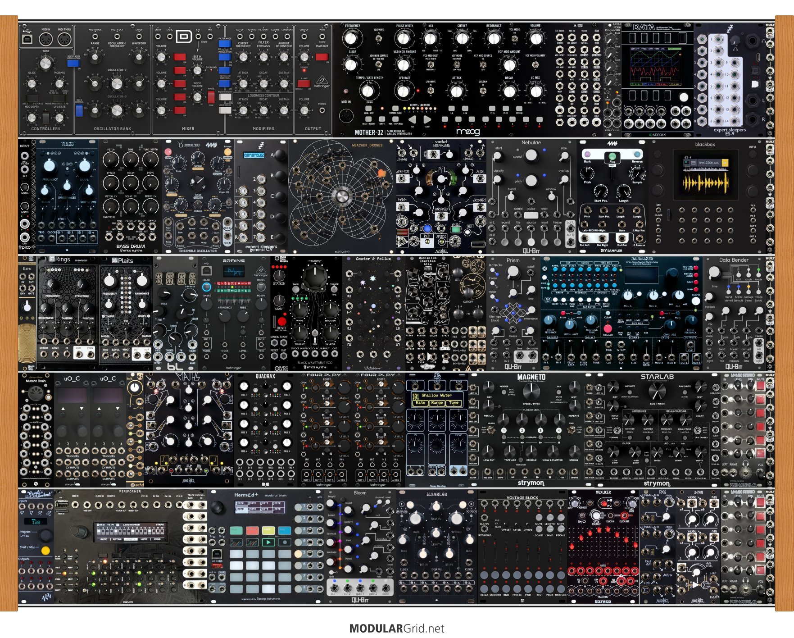Tap the yellow track pad on Hermod+
Screen dimensions: 794x638
[268, 530]
